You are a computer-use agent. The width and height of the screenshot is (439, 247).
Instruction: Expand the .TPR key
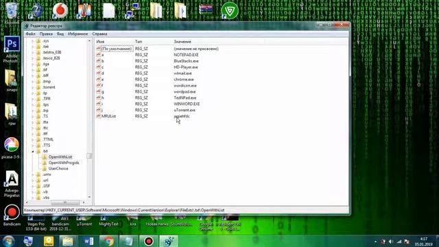tap(33, 99)
